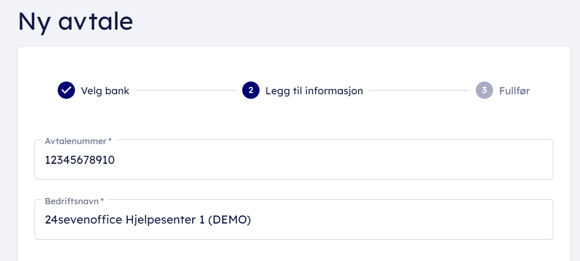This screenshot has height=261, width=580.
Task: Click the required asterisk after Bedriftsnavn
Action: click(102, 201)
